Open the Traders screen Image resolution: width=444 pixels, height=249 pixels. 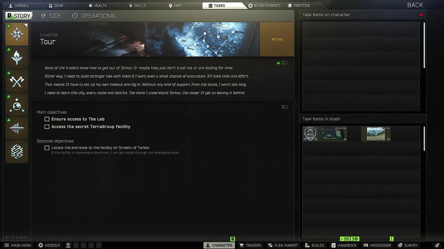(250, 246)
